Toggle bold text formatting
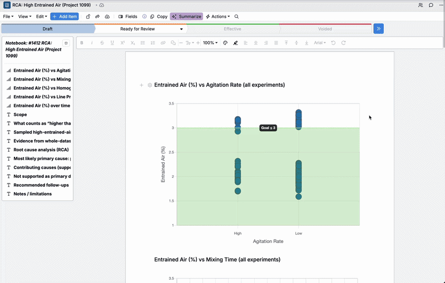This screenshot has width=445, height=283. tap(82, 43)
